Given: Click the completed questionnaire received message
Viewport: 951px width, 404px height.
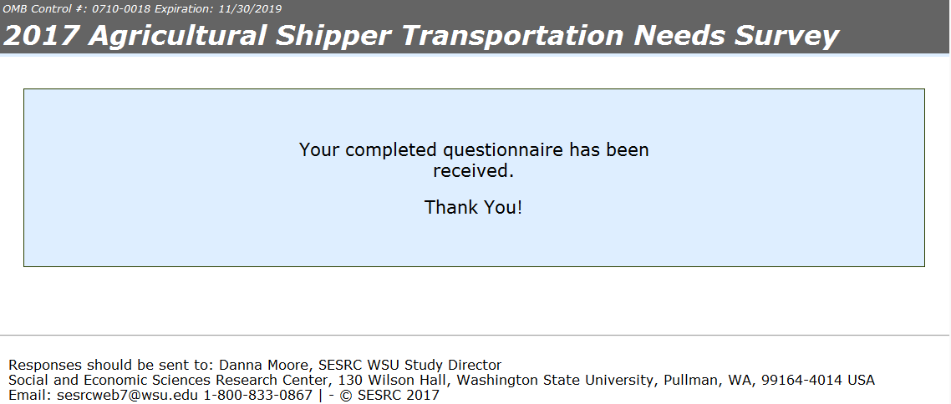Looking at the screenshot, I should 473,160.
